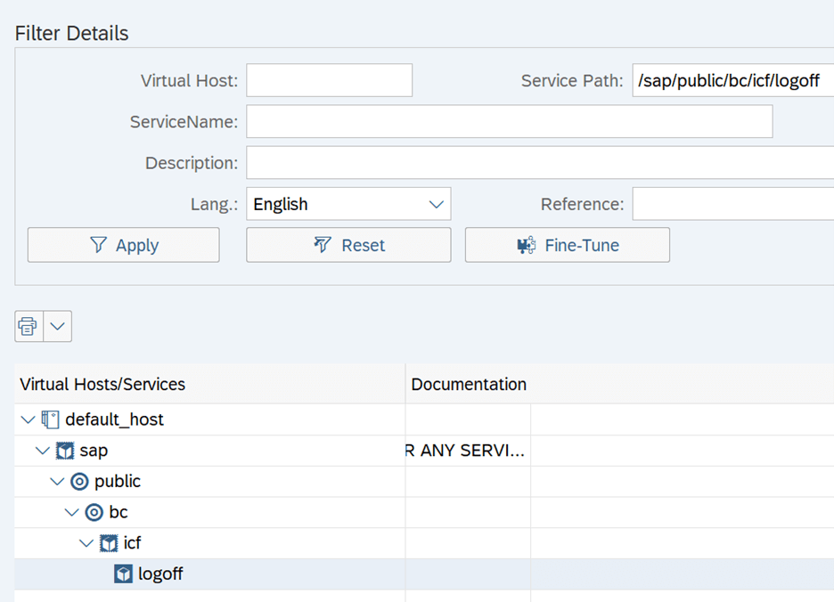Collapse the bc tree node

click(72, 513)
